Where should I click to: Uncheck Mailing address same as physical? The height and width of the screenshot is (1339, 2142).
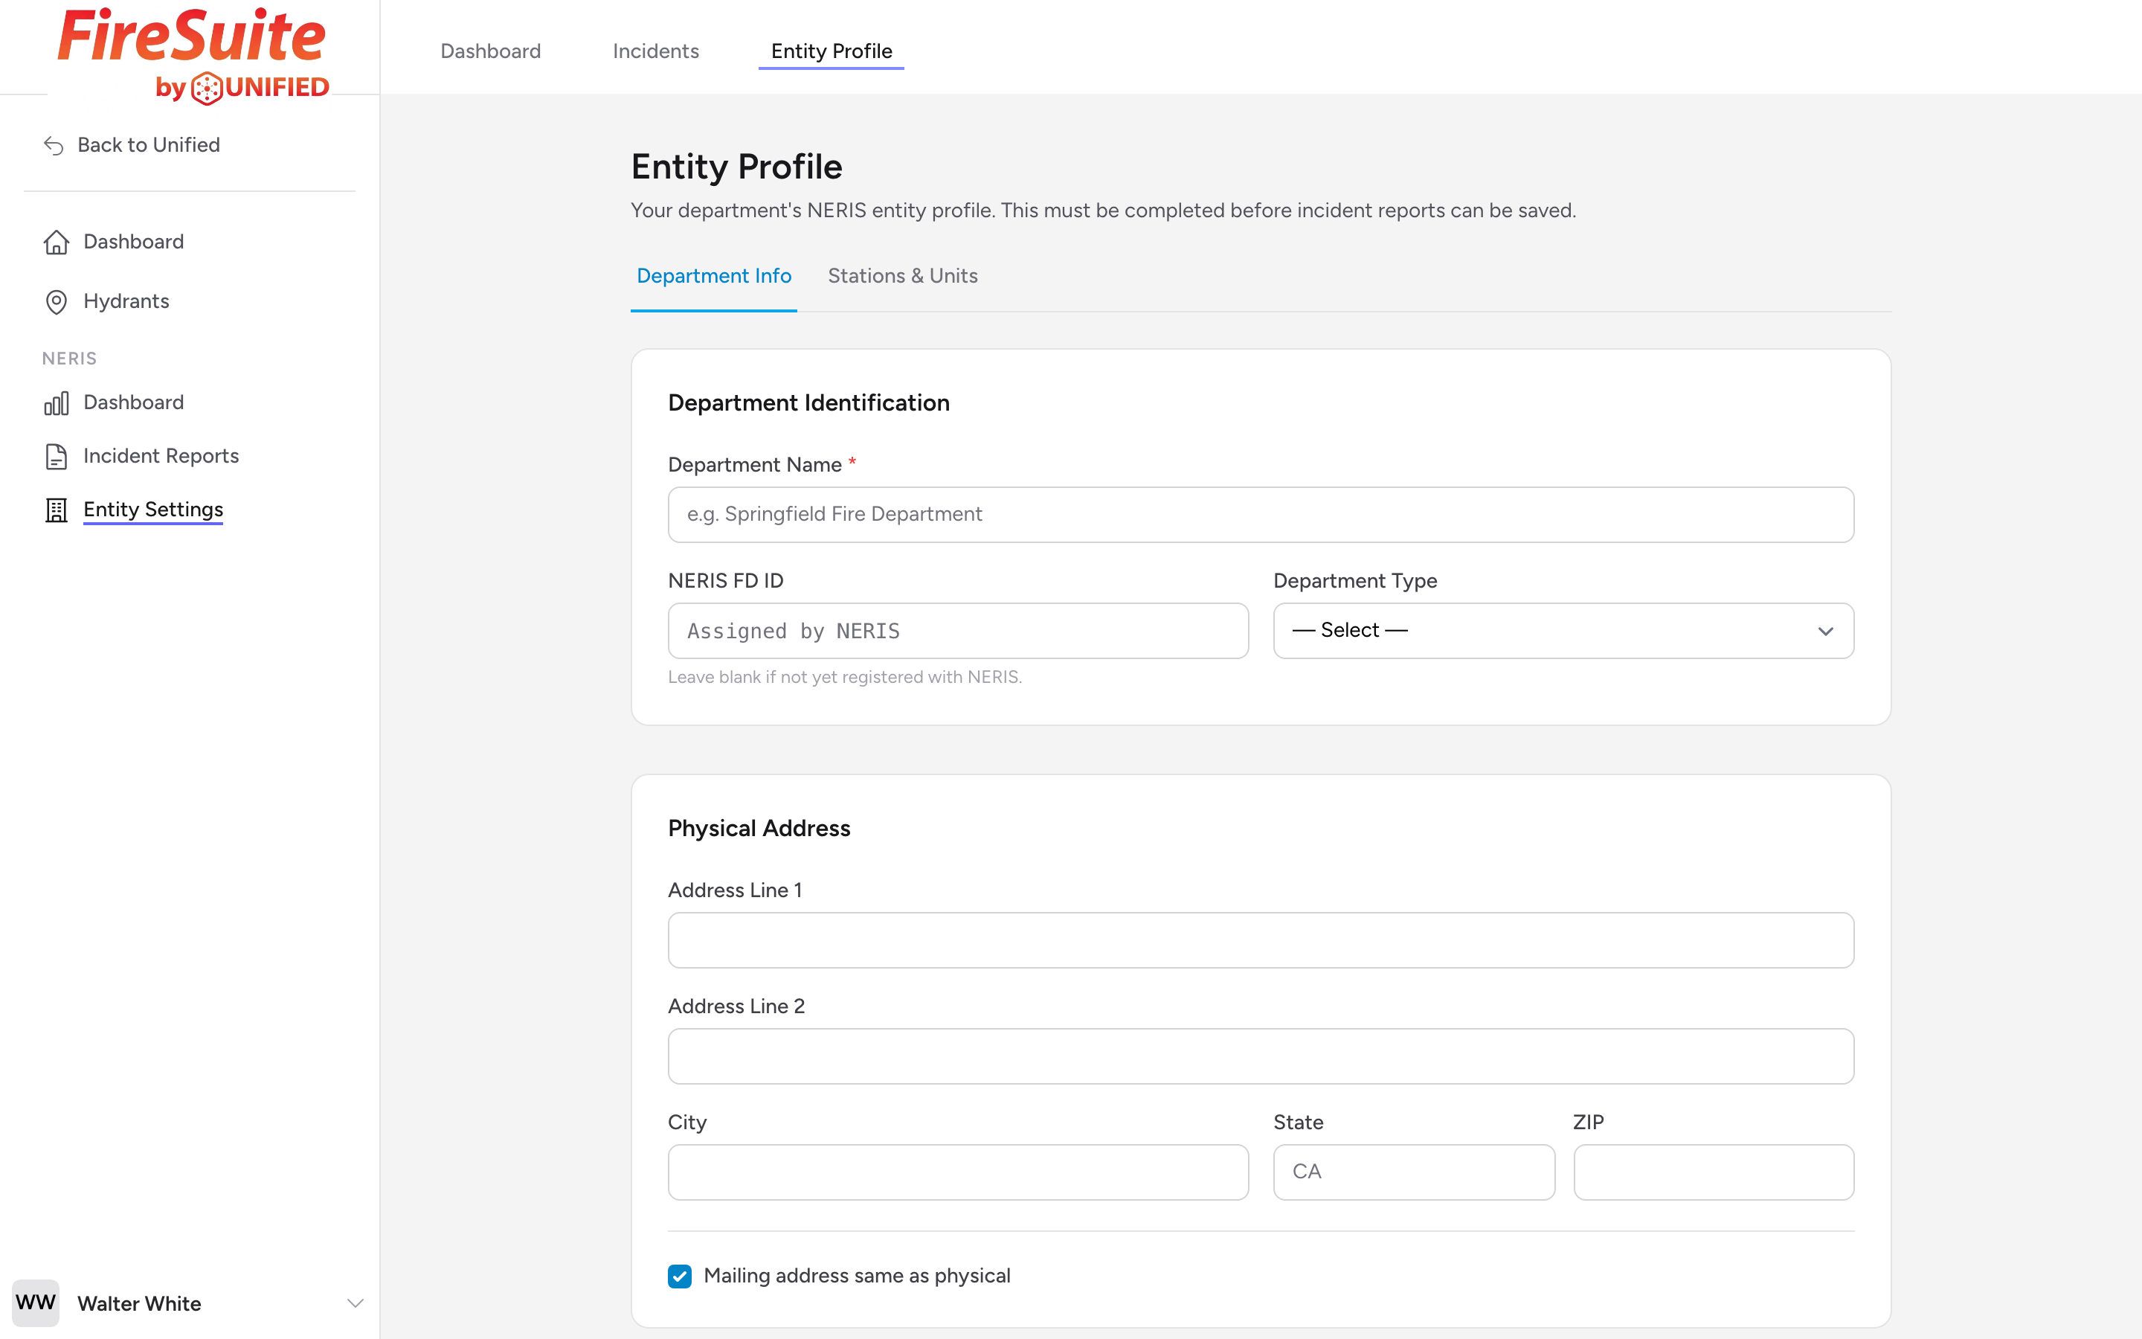pos(679,1275)
